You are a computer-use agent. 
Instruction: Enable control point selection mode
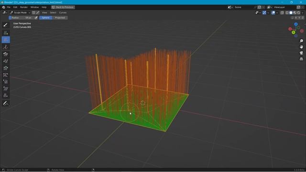(34, 13)
